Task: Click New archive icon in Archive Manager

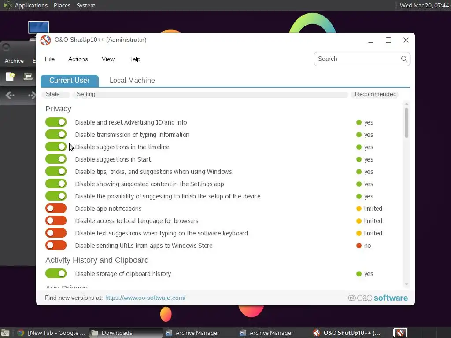Action: tap(11, 77)
